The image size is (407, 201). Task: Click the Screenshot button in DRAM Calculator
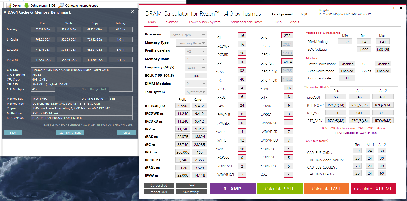(159, 185)
